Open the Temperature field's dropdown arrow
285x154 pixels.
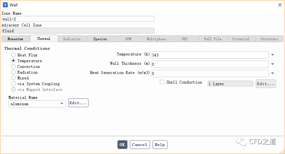273,55
